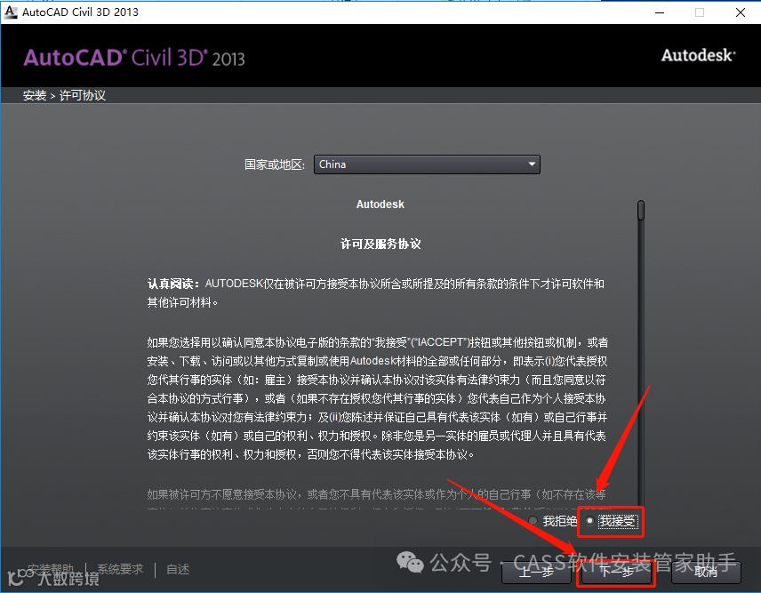This screenshot has width=761, height=593.
Task: Open the 国家或地区 country dropdown showing China
Action: (x=427, y=164)
